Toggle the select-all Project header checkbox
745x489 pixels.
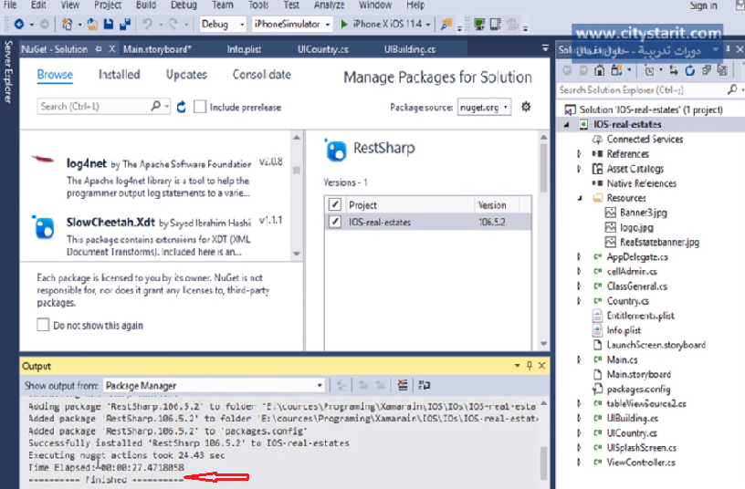point(334,204)
